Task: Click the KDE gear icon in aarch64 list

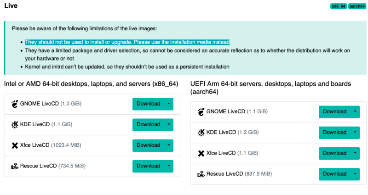Action: (201, 132)
